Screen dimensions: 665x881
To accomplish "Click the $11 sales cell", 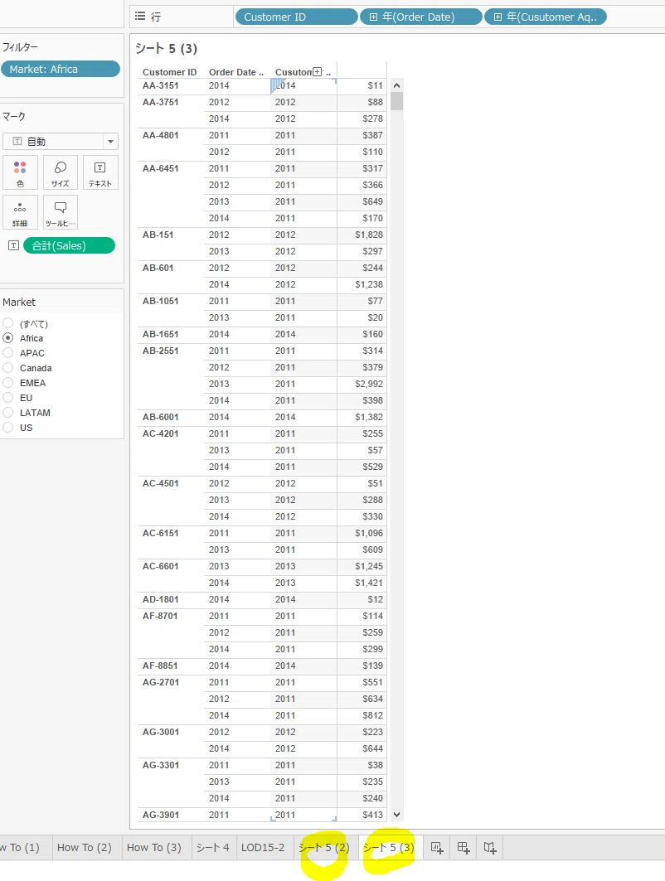I will (x=375, y=85).
